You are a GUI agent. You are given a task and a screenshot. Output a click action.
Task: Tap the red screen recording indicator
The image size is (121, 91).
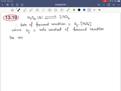coord(105,1)
